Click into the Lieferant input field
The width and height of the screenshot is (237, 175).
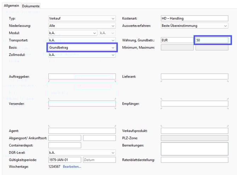(194, 76)
